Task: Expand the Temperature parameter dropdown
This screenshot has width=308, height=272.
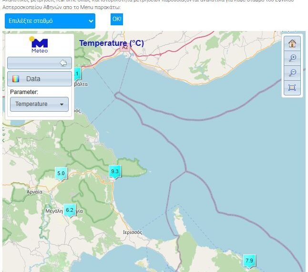Action: point(39,104)
